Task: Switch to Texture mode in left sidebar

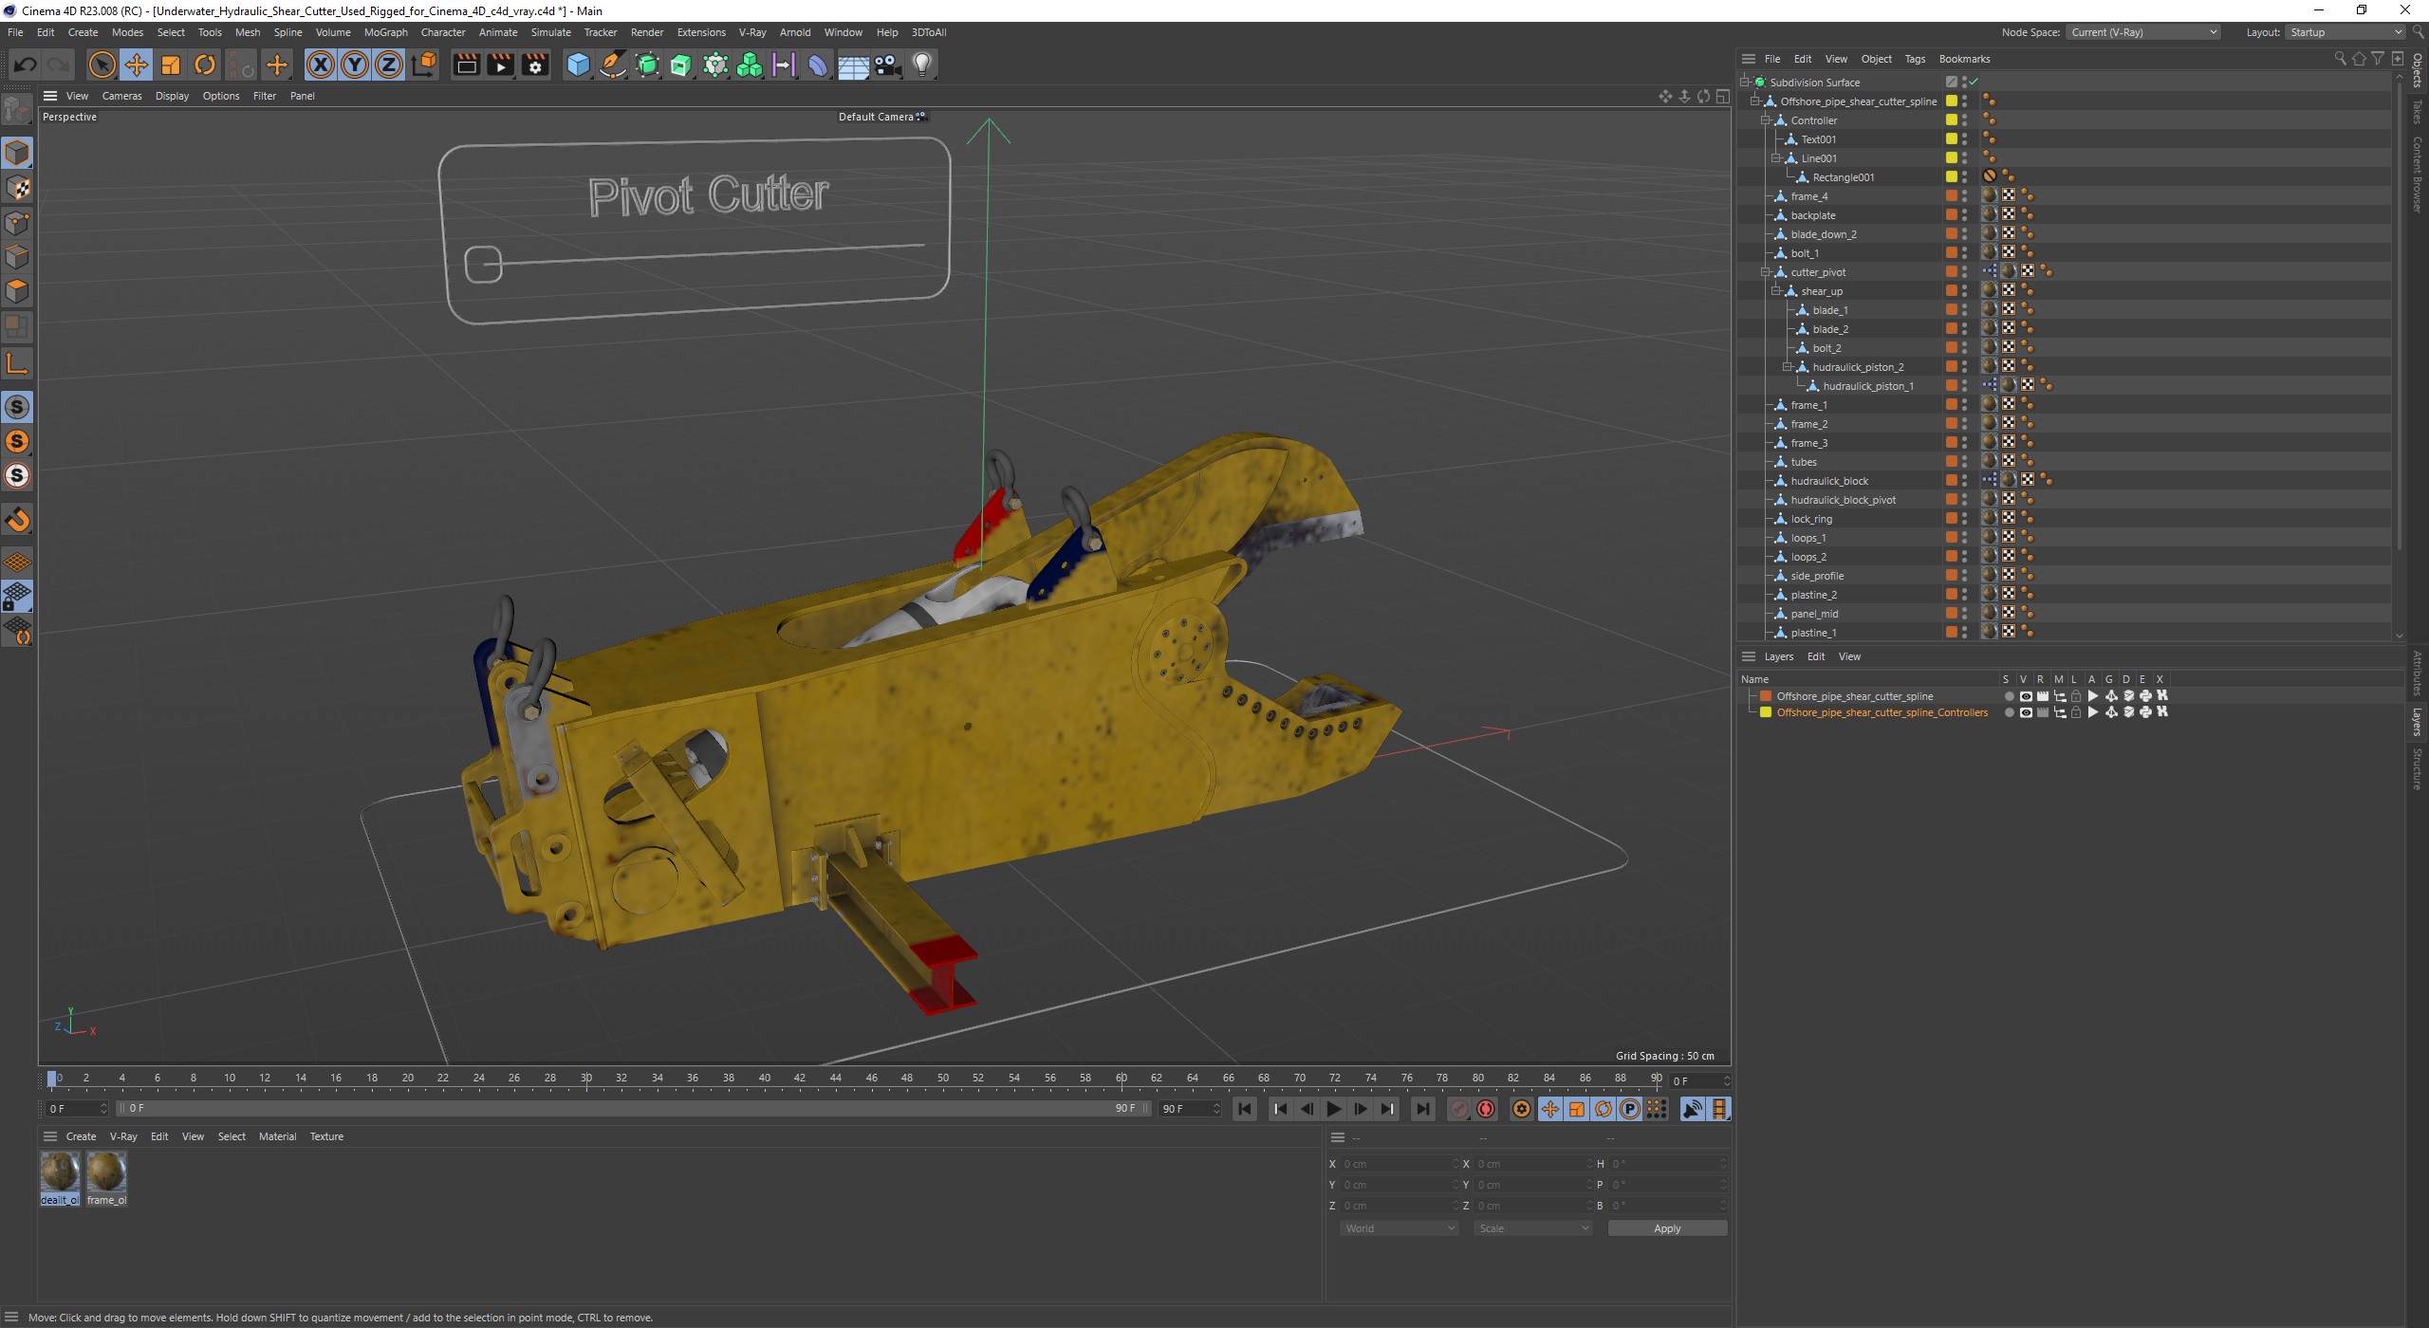Action: 17,188
